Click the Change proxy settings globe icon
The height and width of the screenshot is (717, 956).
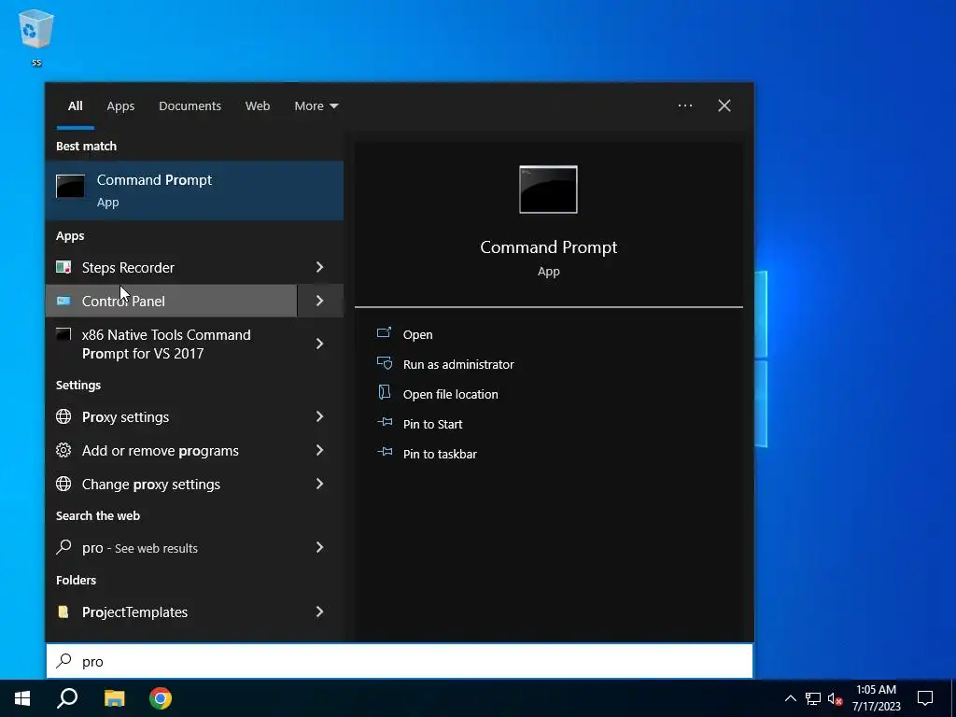63,484
